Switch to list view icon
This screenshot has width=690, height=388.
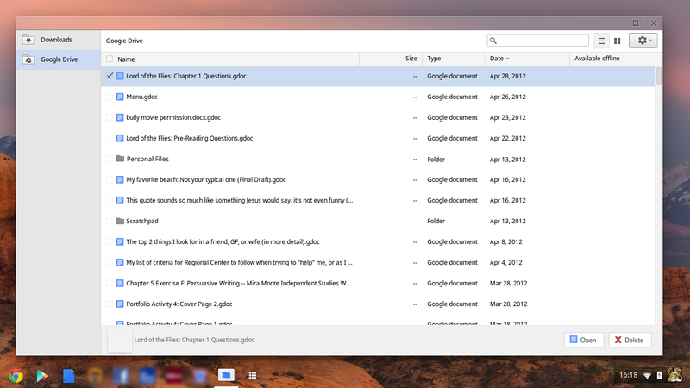click(601, 41)
